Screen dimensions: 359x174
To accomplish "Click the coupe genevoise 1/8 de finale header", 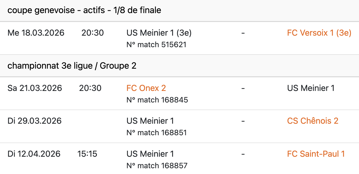I will (84, 10).
